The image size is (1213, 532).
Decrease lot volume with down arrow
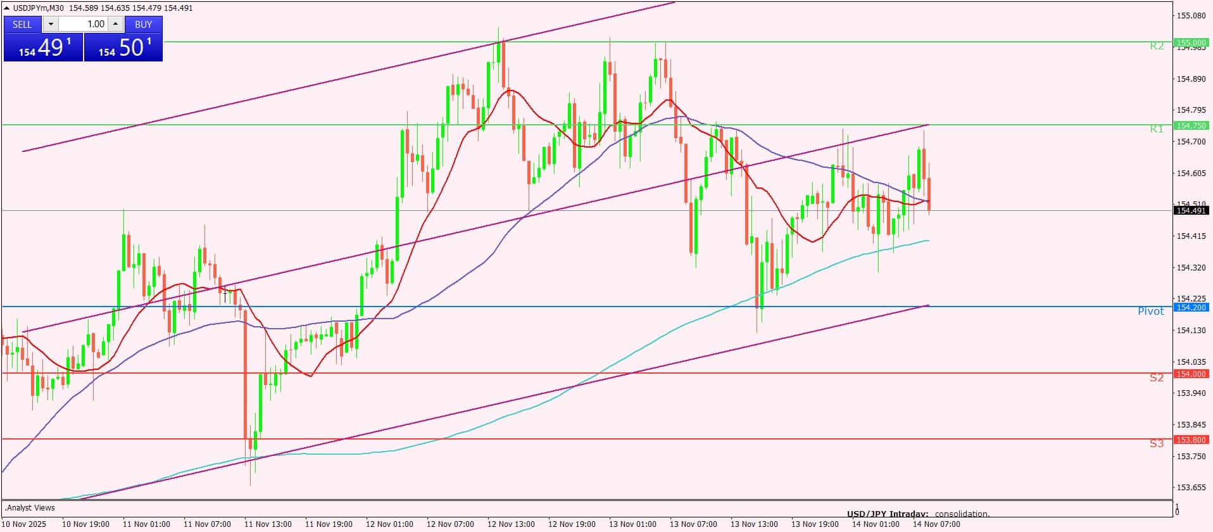[x=51, y=24]
